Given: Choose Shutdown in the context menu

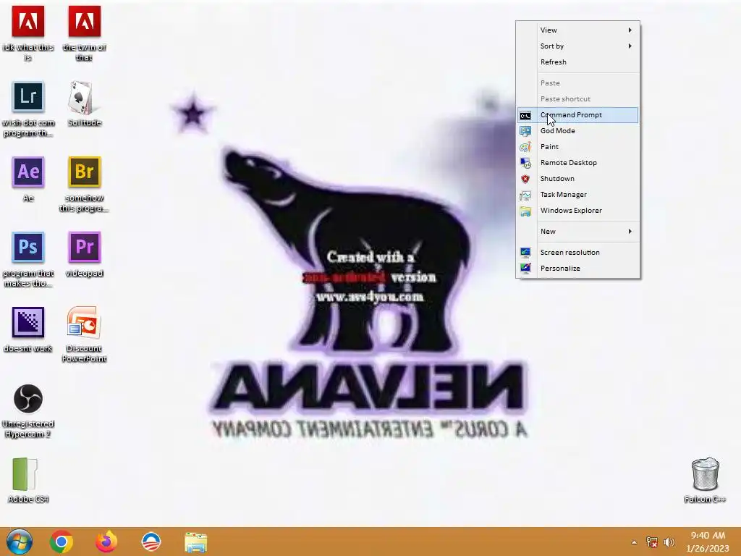Looking at the screenshot, I should (577, 179).
